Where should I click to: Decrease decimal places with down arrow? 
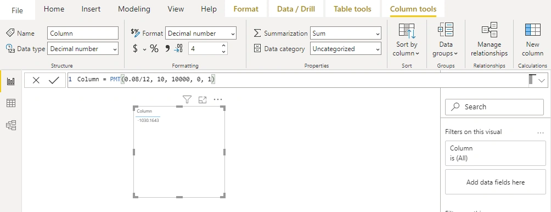coord(223,52)
